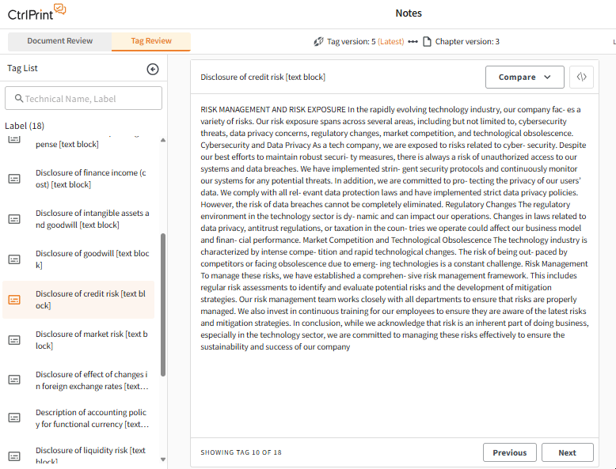
Task: Click the CtrlPrint logo
Action: 37,13
